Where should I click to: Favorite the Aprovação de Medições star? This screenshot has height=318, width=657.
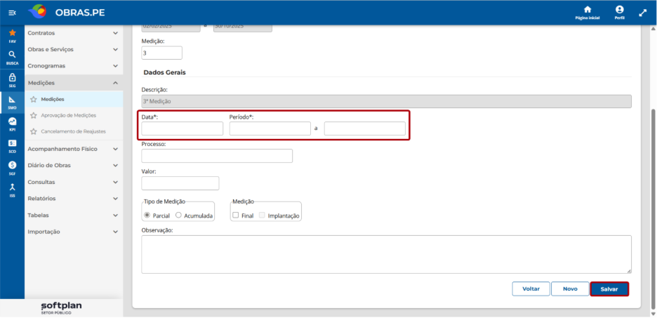(34, 115)
